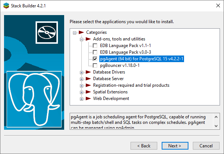Image resolution: width=224 pixels, height=154 pixels.
Task: Cancel the Stack Builder wizard
Action: point(206,146)
